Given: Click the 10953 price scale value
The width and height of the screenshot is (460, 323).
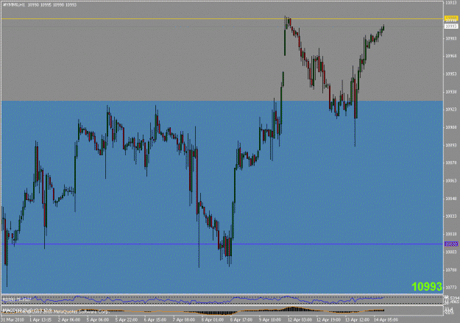Looking at the screenshot, I should 451,74.
